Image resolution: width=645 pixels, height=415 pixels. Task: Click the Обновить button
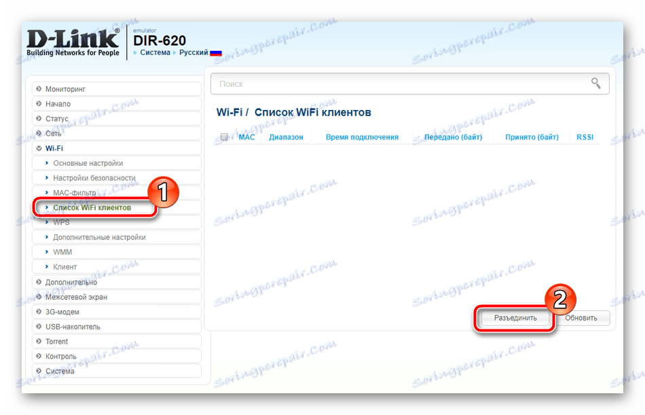point(580,318)
